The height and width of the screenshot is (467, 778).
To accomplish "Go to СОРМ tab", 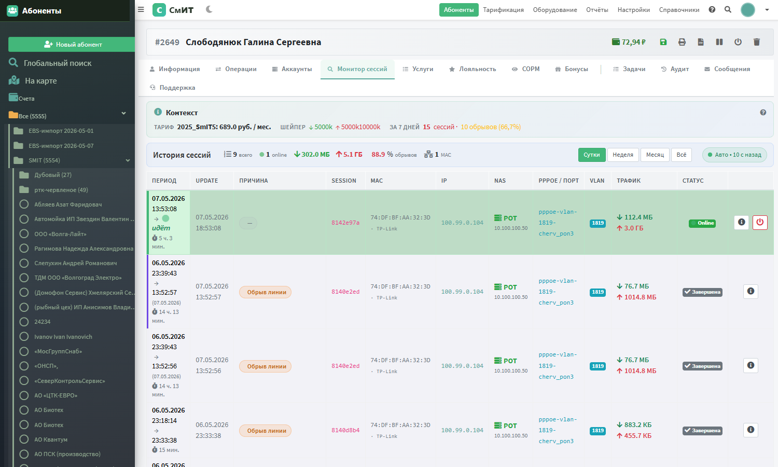I will [x=526, y=69].
